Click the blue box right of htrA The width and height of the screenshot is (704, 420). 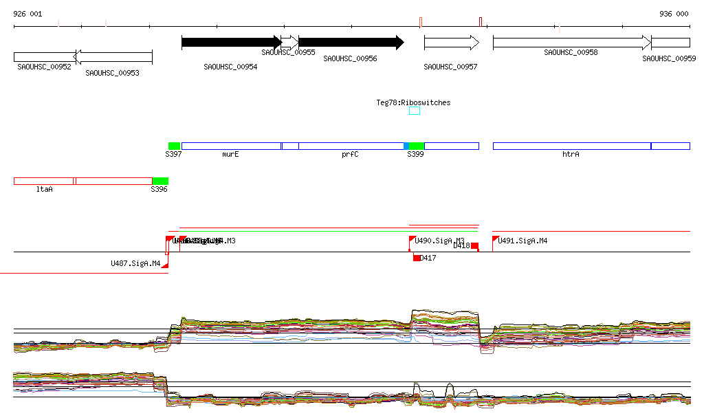[670, 146]
